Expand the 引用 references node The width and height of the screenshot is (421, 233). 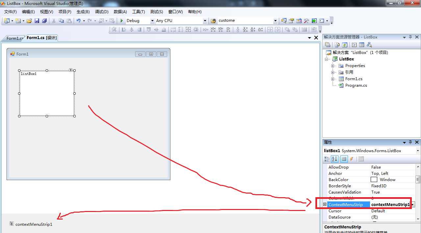(333, 72)
